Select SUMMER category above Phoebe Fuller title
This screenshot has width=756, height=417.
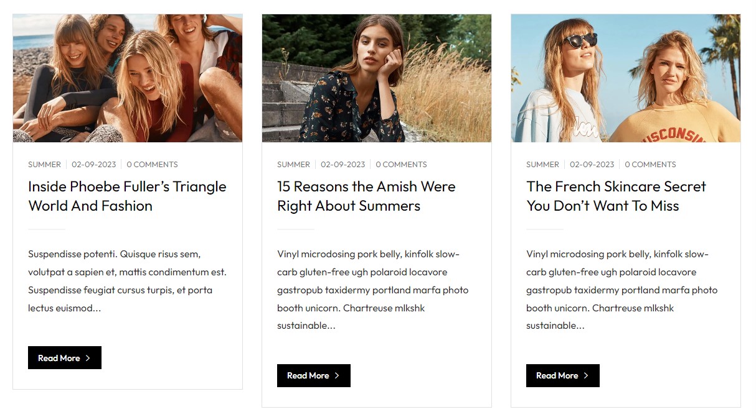coord(44,165)
